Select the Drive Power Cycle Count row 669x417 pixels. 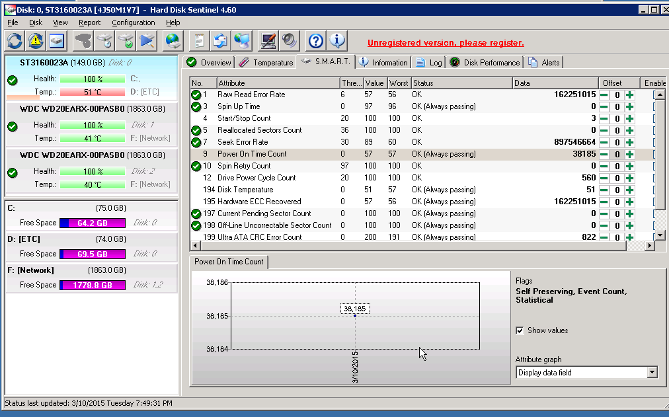(422, 178)
